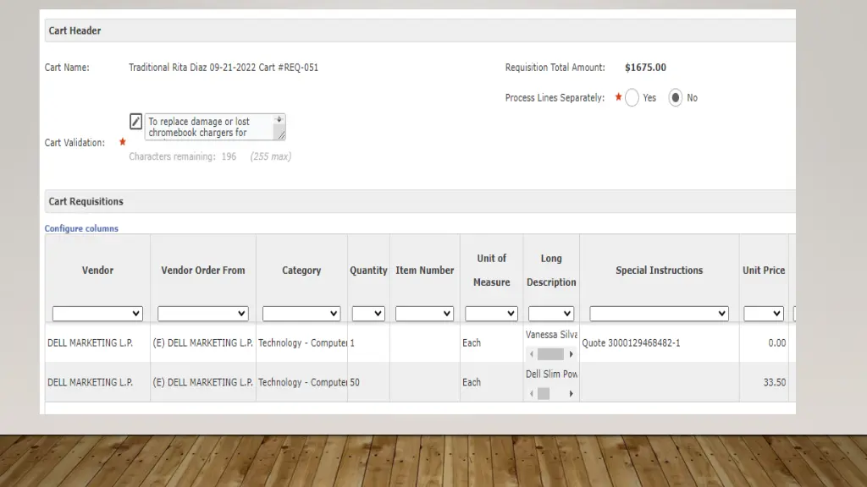Open the Unit of Measure filter dropdown
The width and height of the screenshot is (867, 487).
pos(491,314)
